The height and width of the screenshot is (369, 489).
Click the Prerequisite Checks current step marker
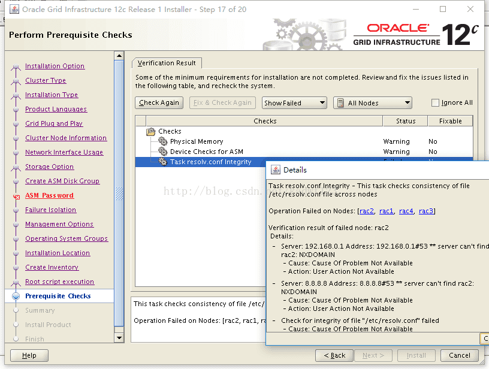[16, 296]
